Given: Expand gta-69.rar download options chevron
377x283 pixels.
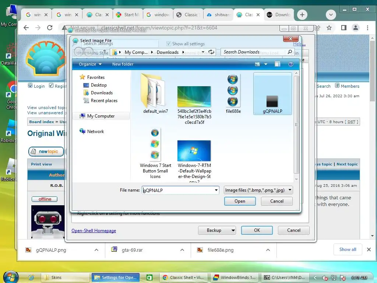Looking at the screenshot, I should pos(182,250).
